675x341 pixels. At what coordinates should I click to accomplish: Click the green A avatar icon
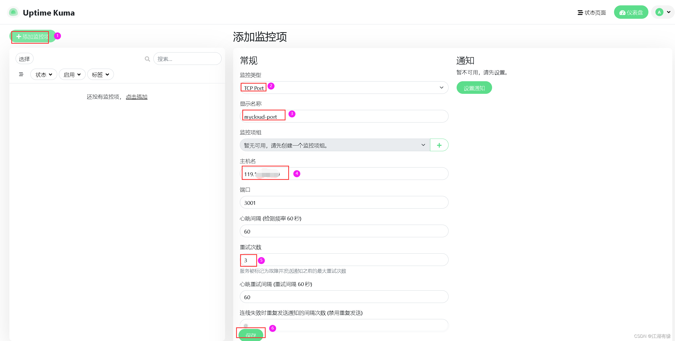[x=659, y=12]
